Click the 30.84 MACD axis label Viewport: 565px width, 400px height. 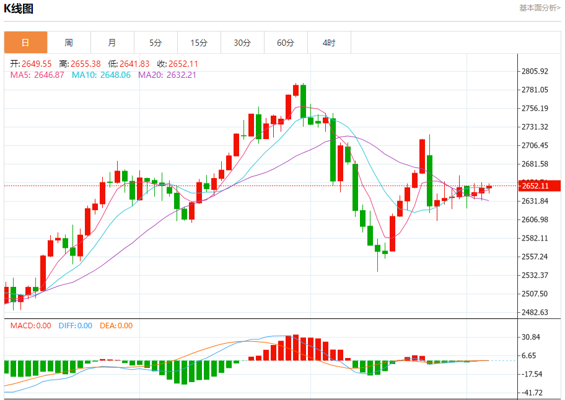(531, 337)
